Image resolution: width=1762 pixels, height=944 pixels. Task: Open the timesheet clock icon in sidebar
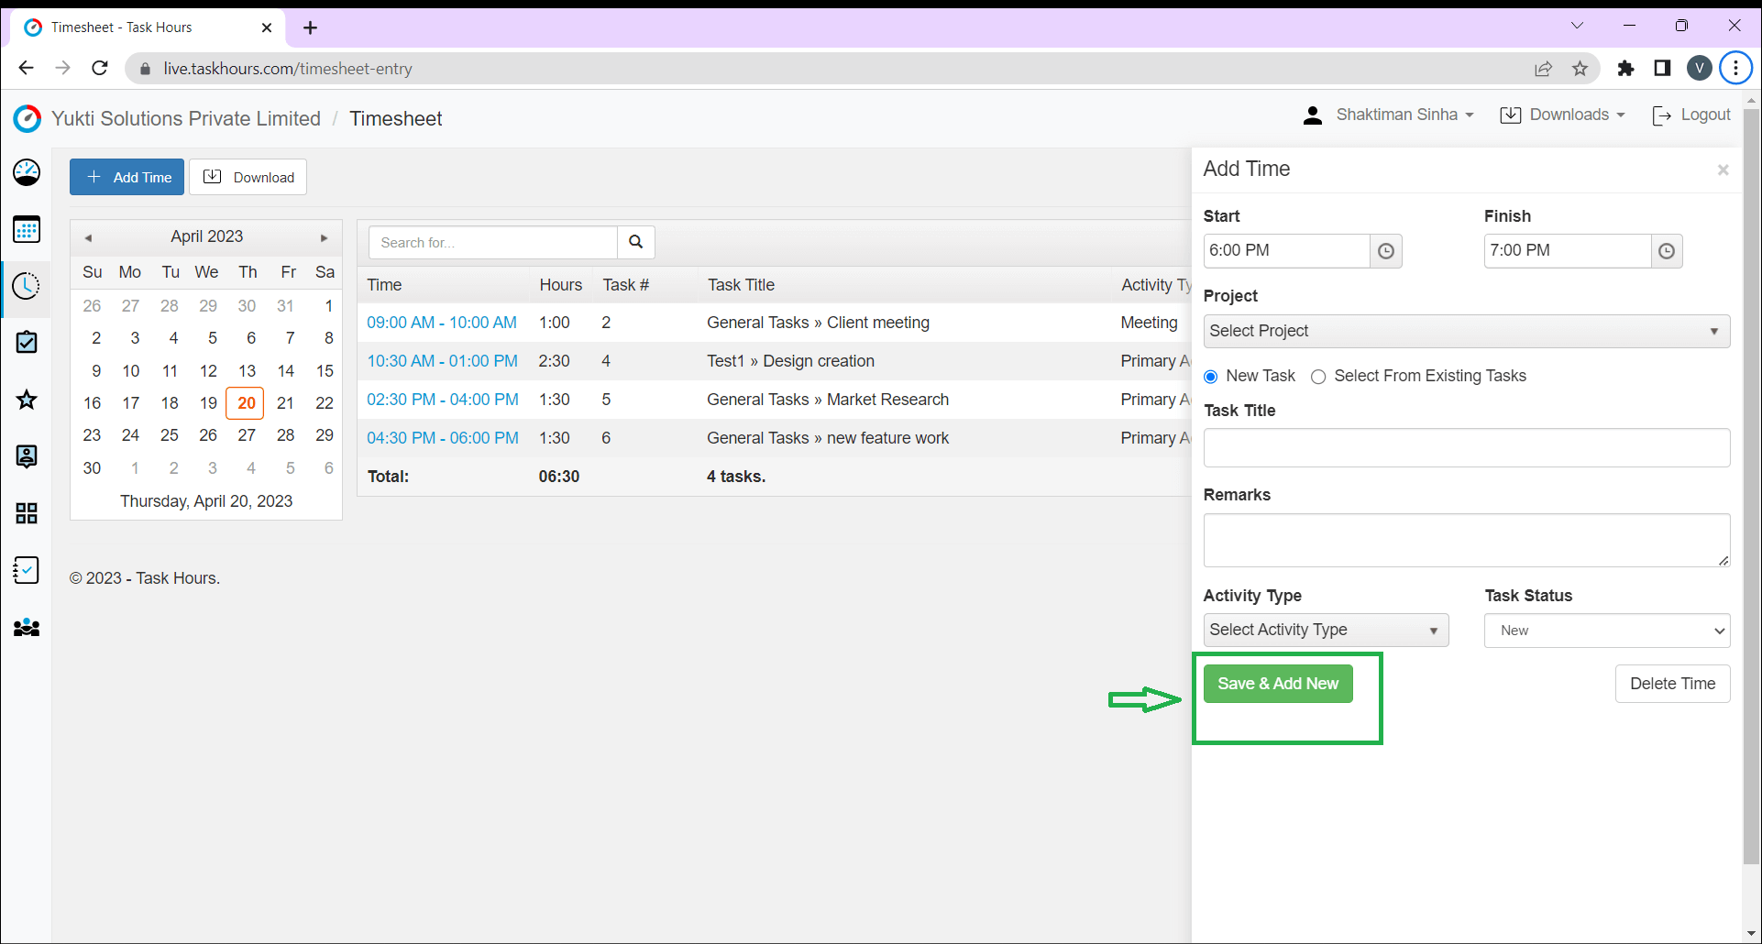(27, 286)
